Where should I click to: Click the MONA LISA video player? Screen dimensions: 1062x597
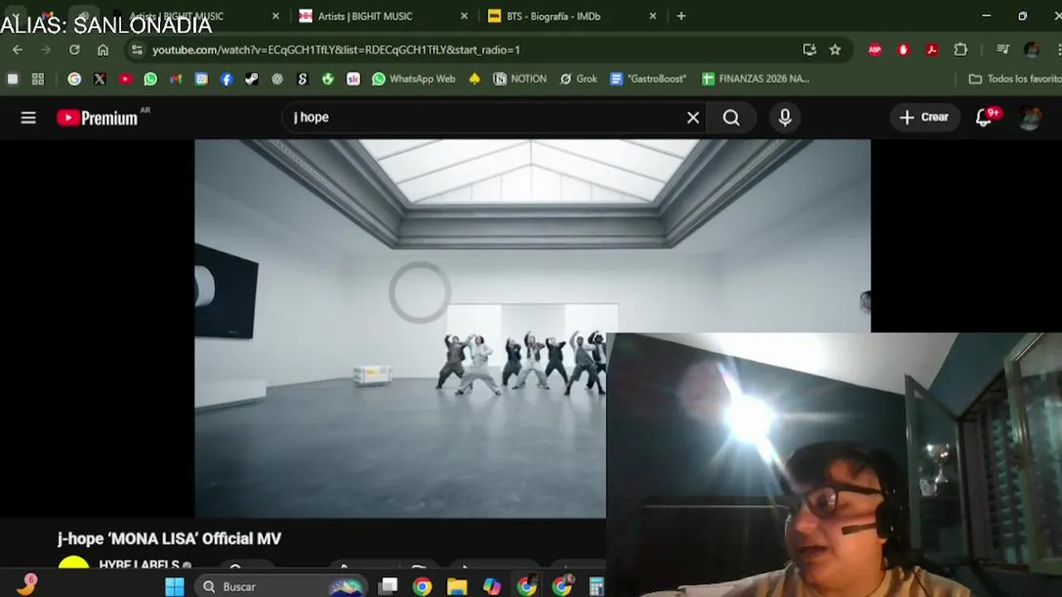click(533, 328)
